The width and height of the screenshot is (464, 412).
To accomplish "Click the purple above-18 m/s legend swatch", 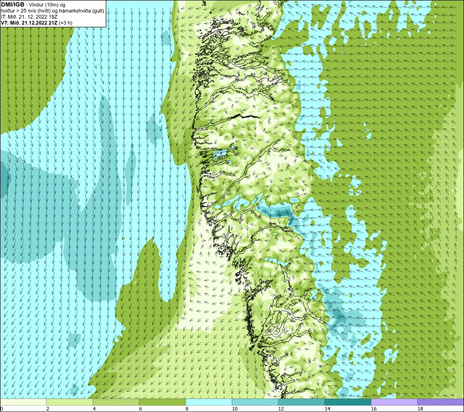I will tap(441, 402).
